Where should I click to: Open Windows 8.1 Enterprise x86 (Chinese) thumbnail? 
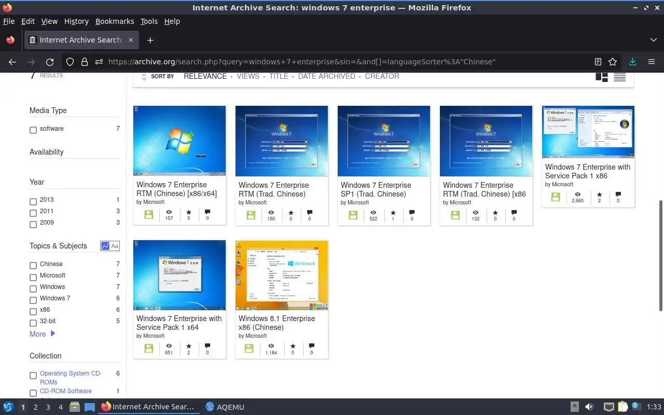click(282, 275)
